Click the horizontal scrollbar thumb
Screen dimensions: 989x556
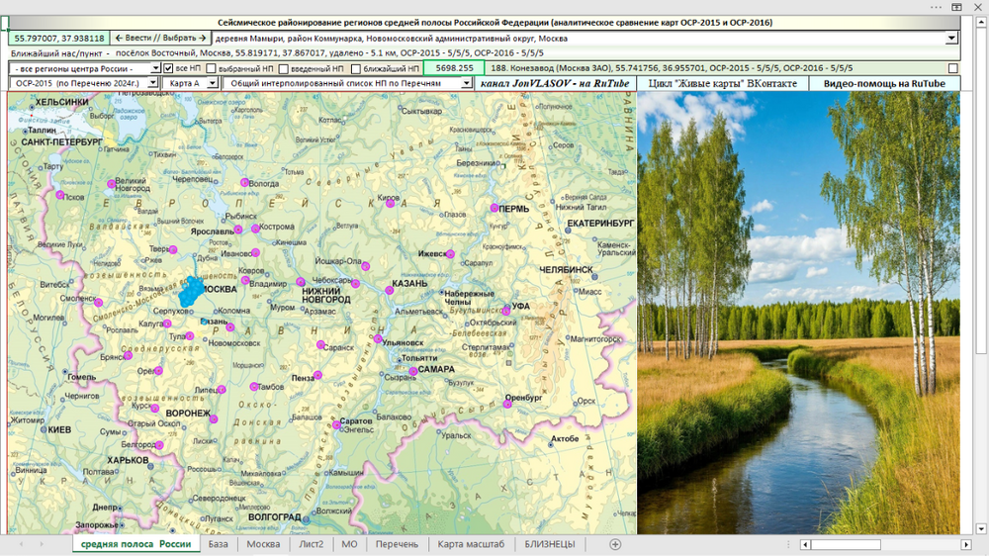tap(846, 544)
